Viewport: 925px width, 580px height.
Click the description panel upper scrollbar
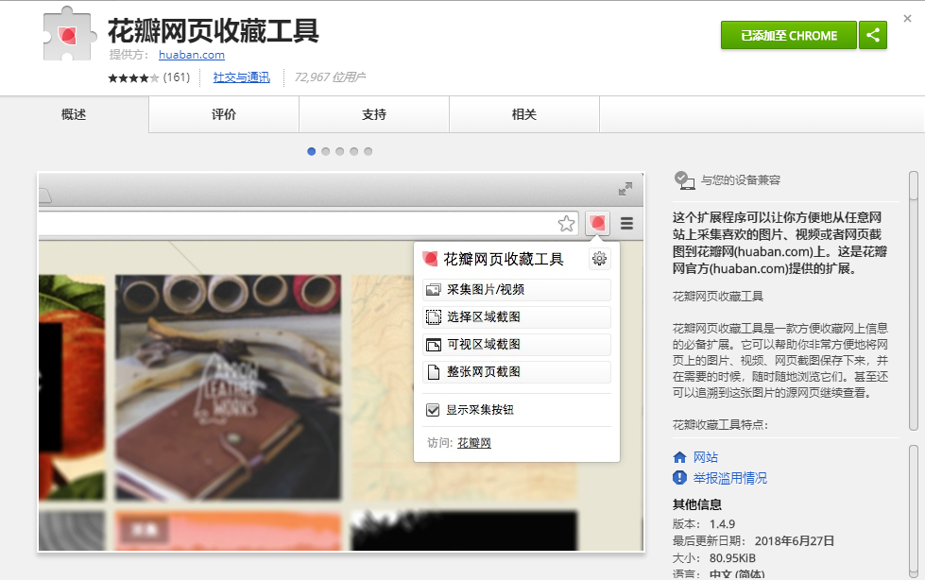pos(914,301)
